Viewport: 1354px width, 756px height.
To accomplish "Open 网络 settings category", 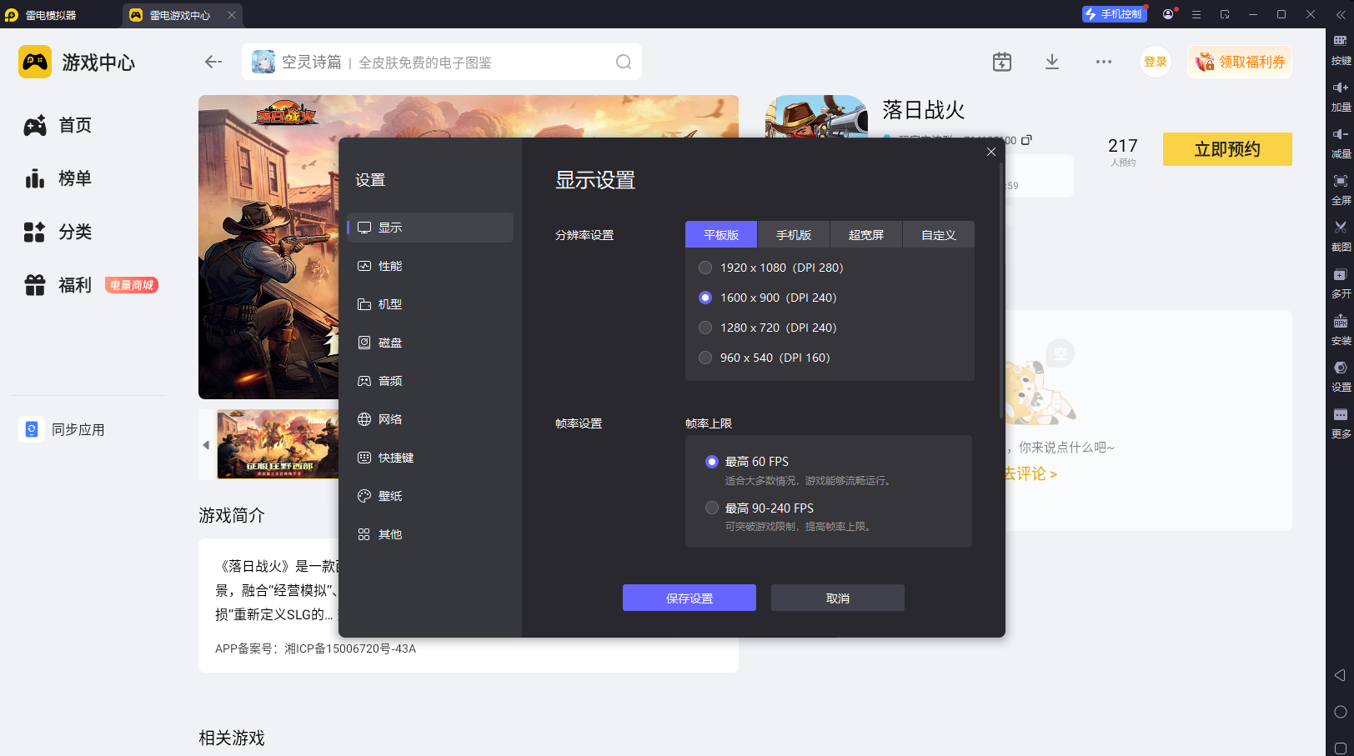I will click(x=430, y=419).
